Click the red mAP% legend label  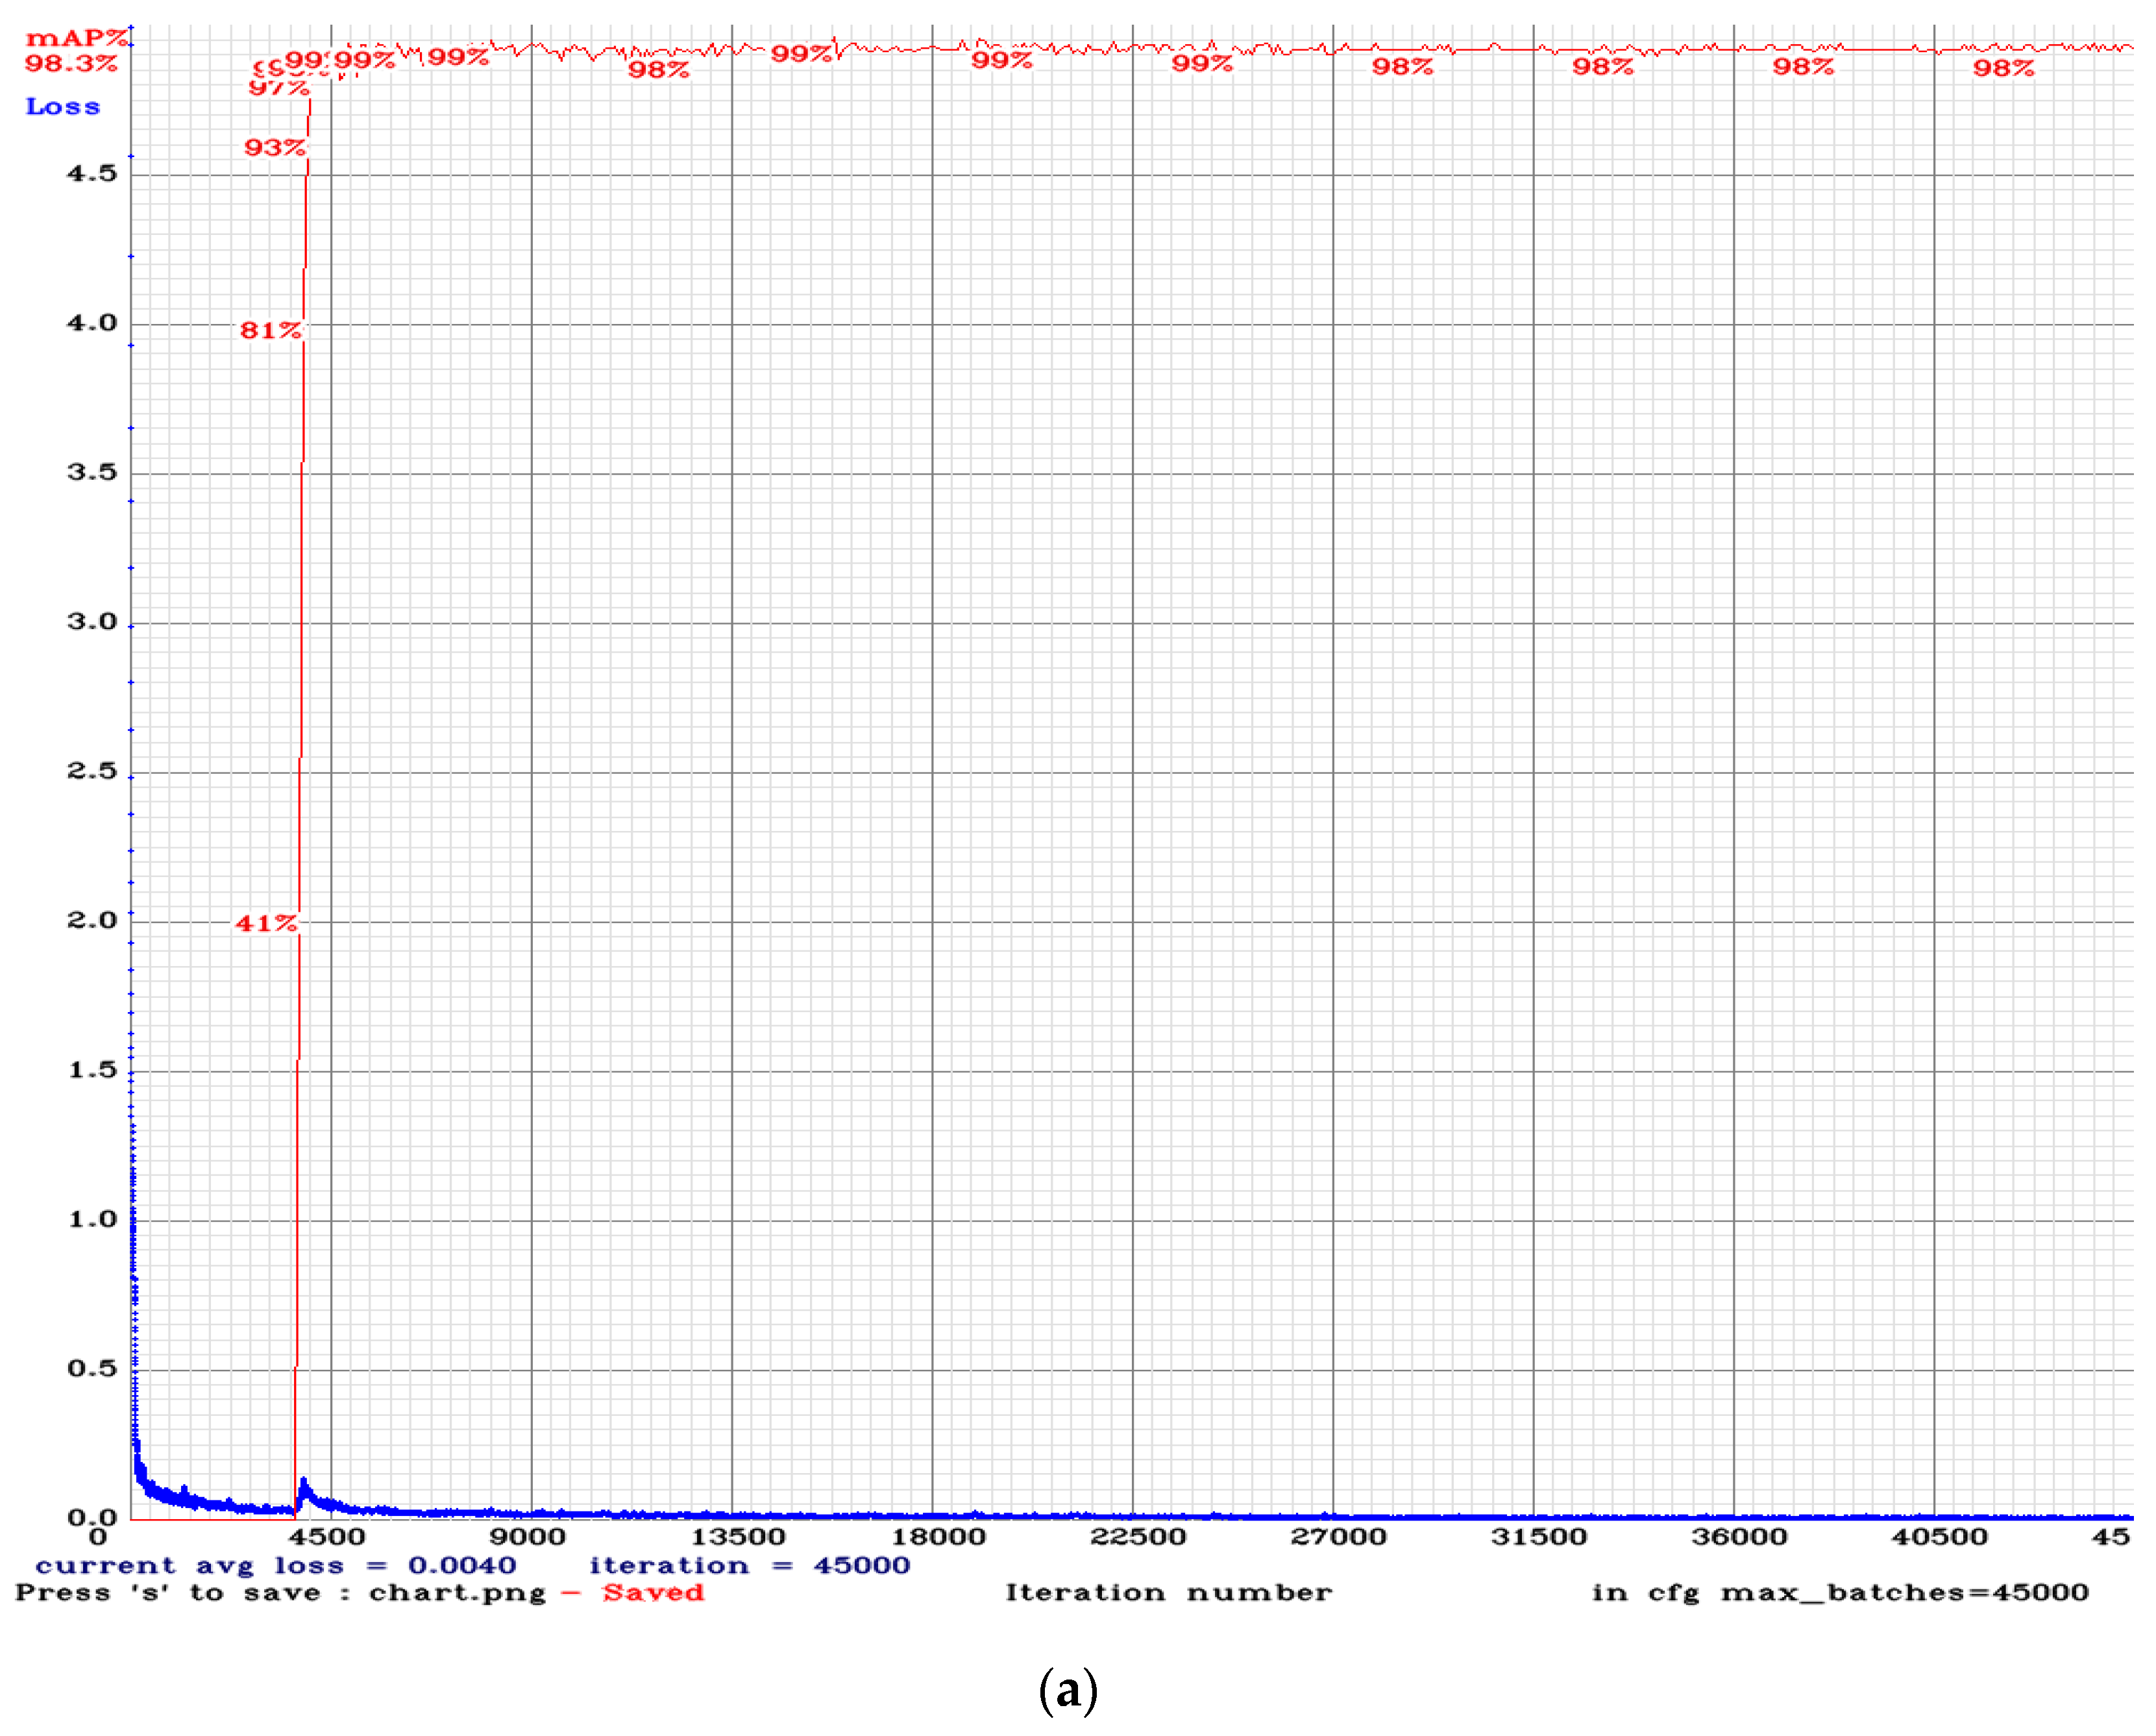[76, 39]
